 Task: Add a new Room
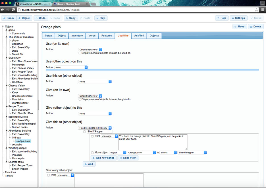coord(9,18)
